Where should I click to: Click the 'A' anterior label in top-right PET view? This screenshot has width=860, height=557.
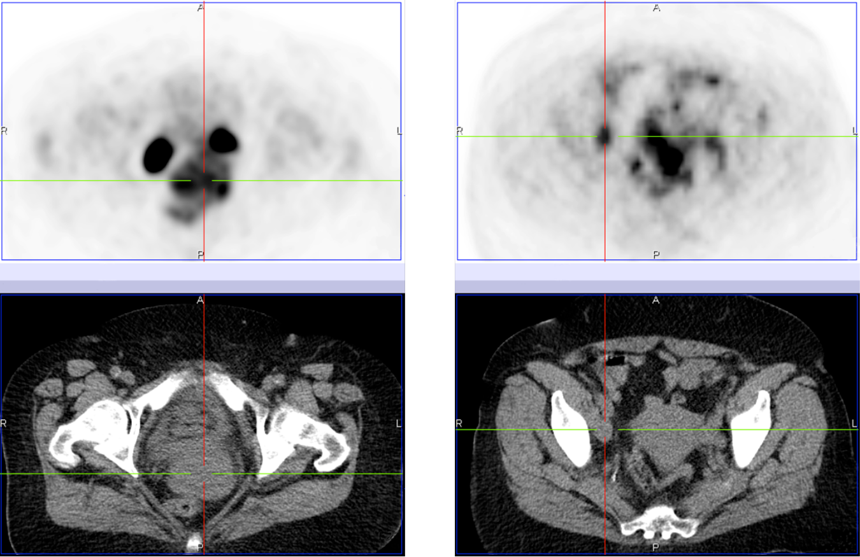(656, 8)
